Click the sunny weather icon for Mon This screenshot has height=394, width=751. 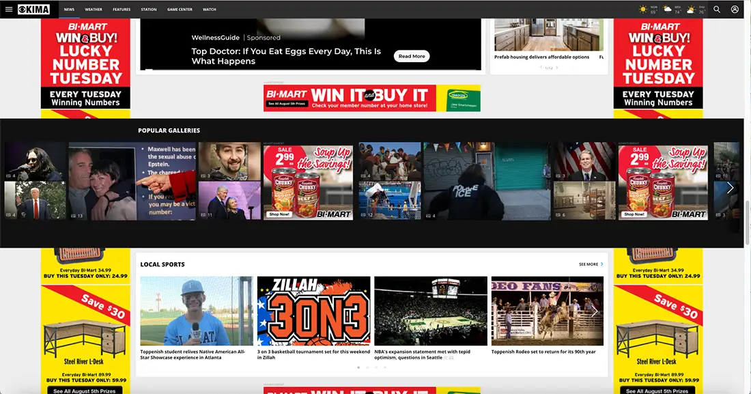click(x=642, y=9)
